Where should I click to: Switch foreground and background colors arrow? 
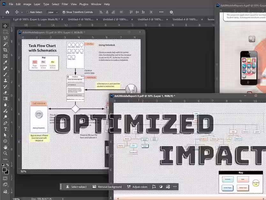coord(7,165)
